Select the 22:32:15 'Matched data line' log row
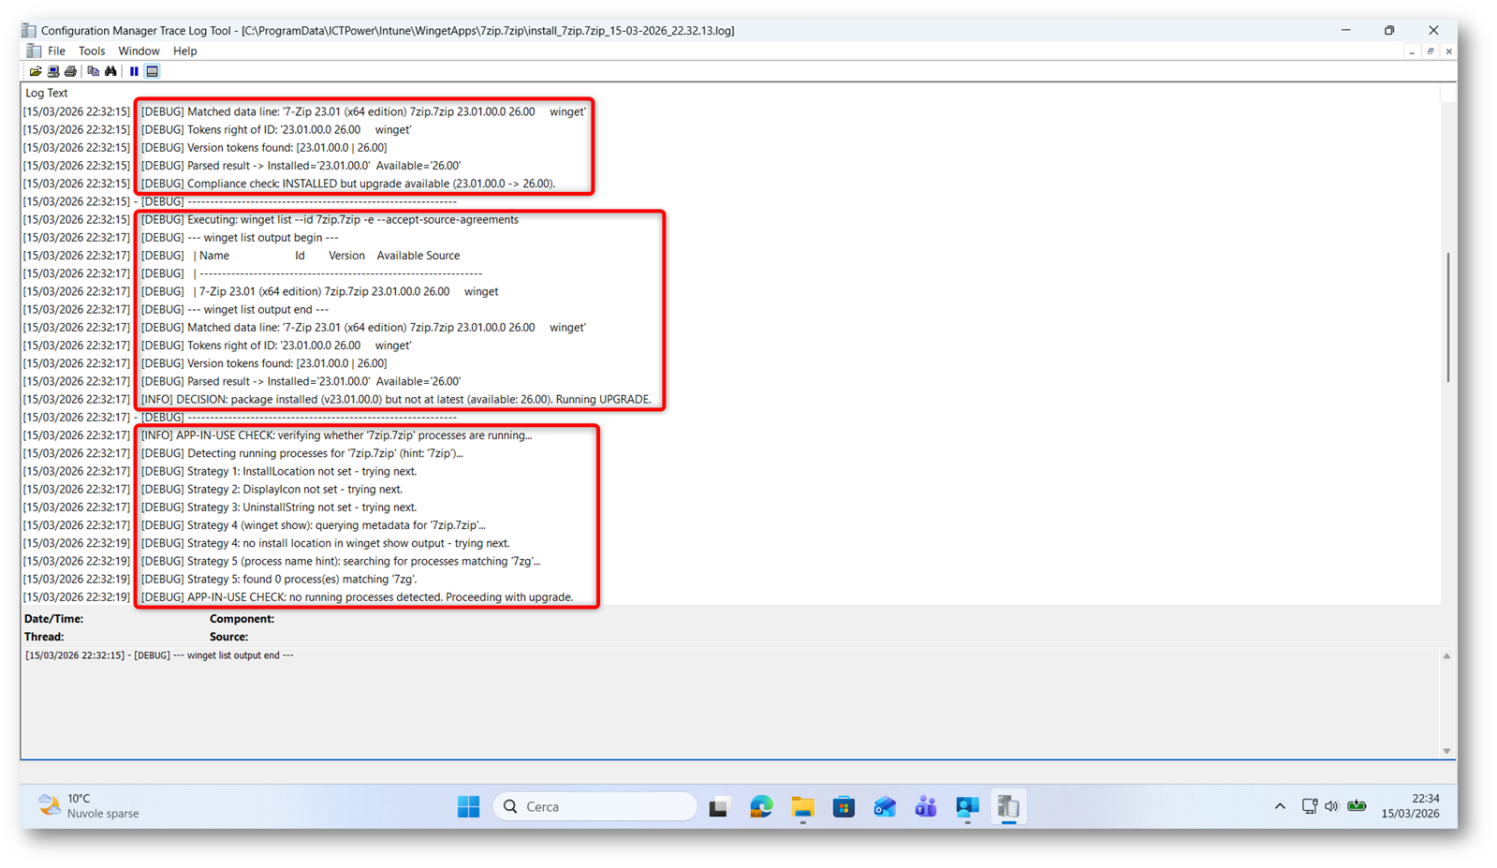 pyautogui.click(x=730, y=111)
